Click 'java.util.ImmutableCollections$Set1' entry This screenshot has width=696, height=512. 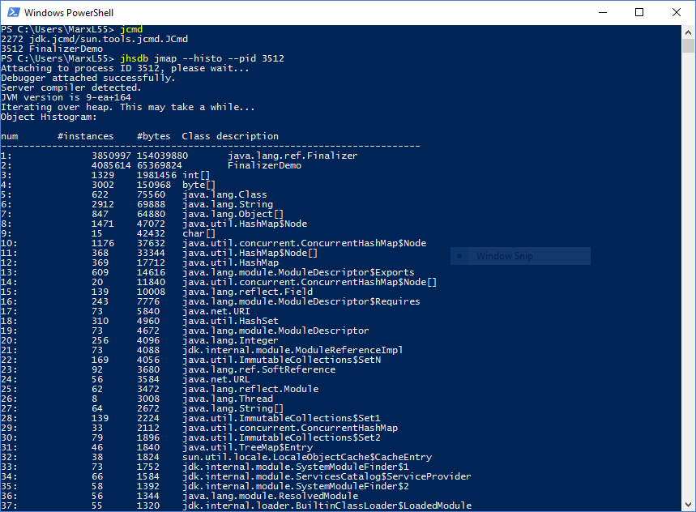(x=281, y=418)
